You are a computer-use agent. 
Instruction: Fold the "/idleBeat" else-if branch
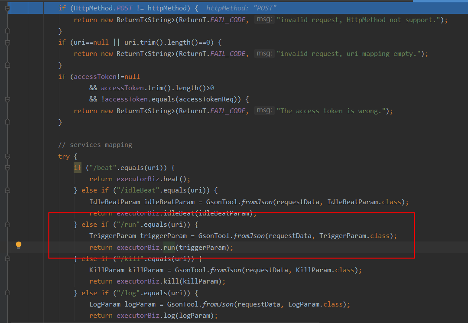coord(8,190)
